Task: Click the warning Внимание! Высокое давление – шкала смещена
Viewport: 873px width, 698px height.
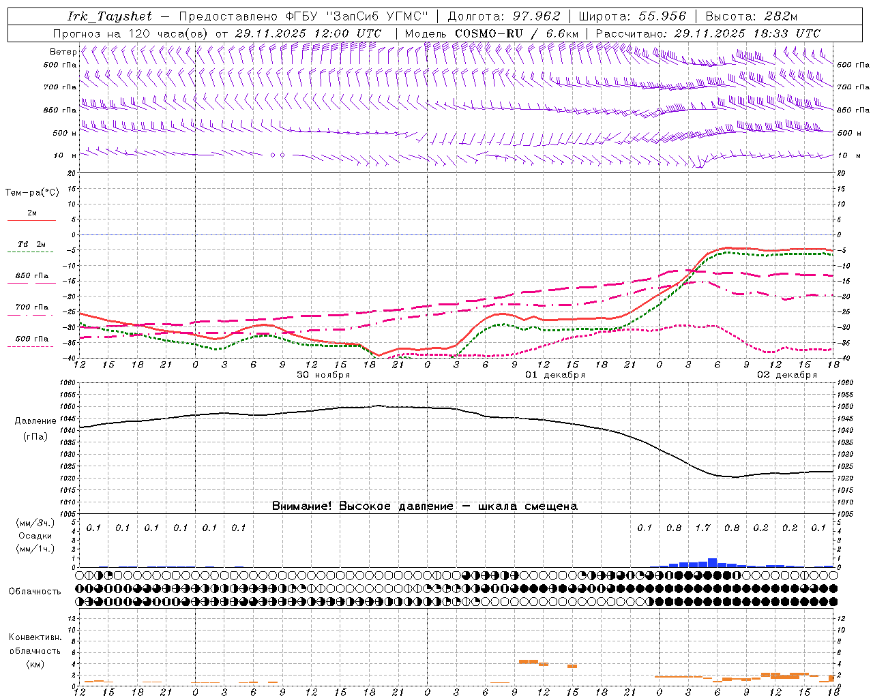Action: [x=425, y=506]
